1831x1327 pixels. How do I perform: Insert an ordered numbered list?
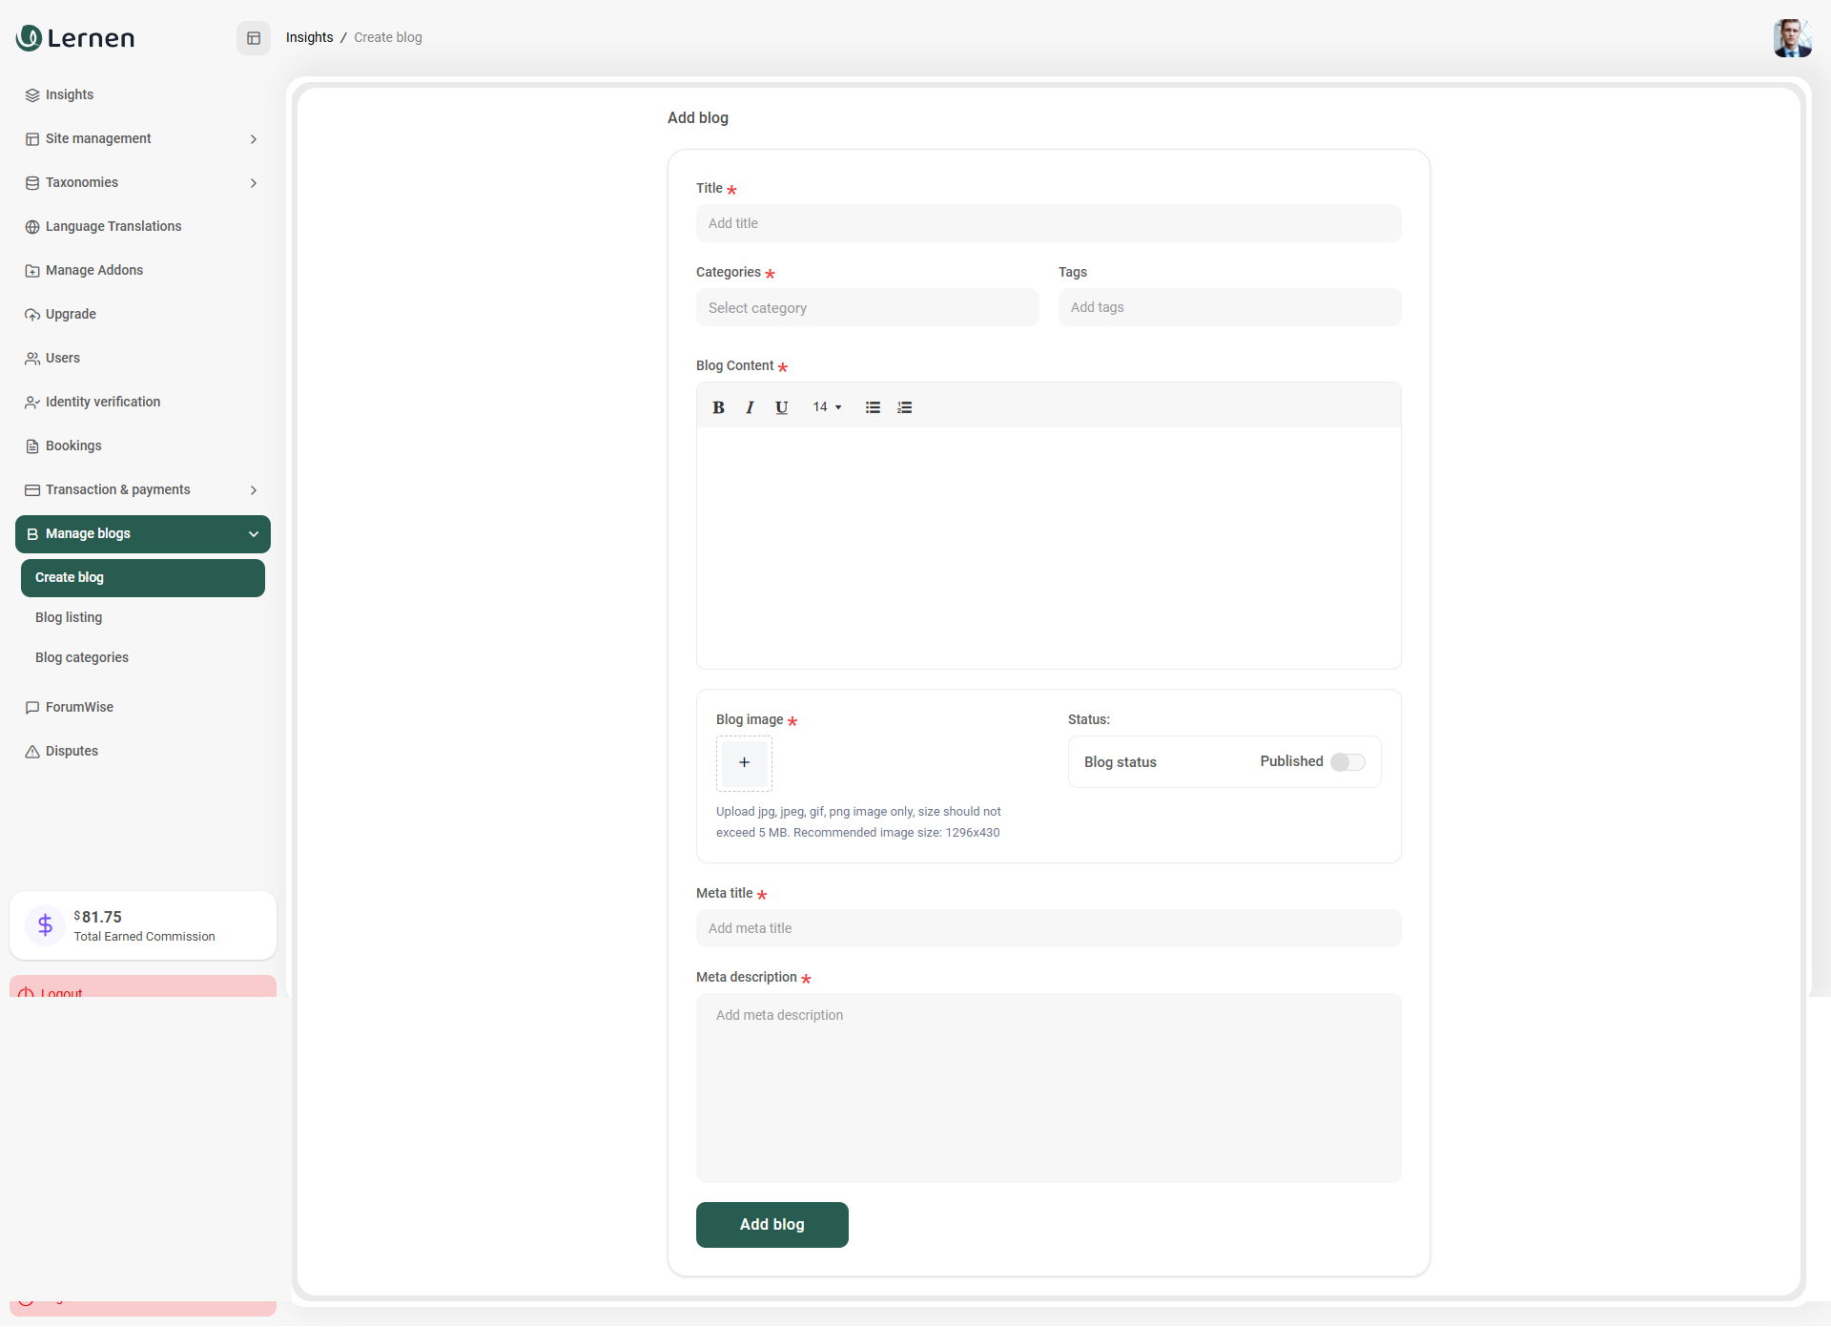[x=904, y=407]
